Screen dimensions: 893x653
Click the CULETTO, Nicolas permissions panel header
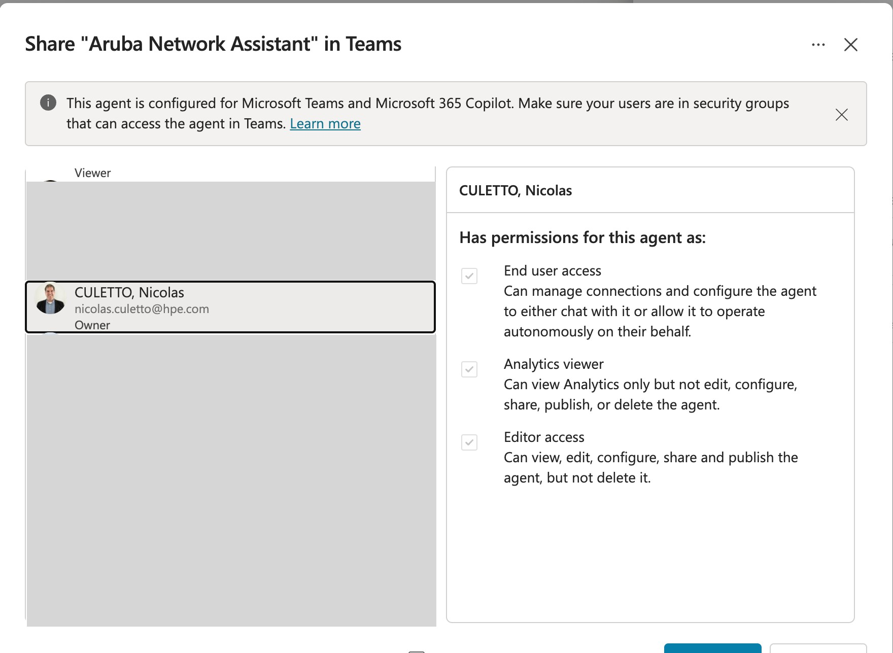(516, 191)
